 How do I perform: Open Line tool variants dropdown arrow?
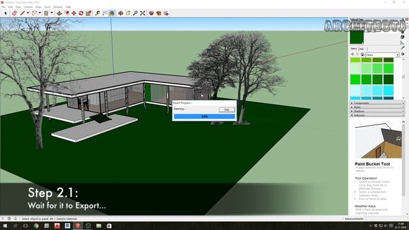[x=28, y=13]
